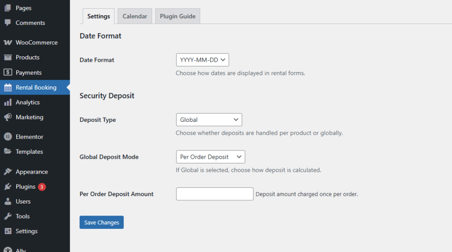Click the Appearance paintbrush icon
The image size is (452, 252).
click(8, 172)
